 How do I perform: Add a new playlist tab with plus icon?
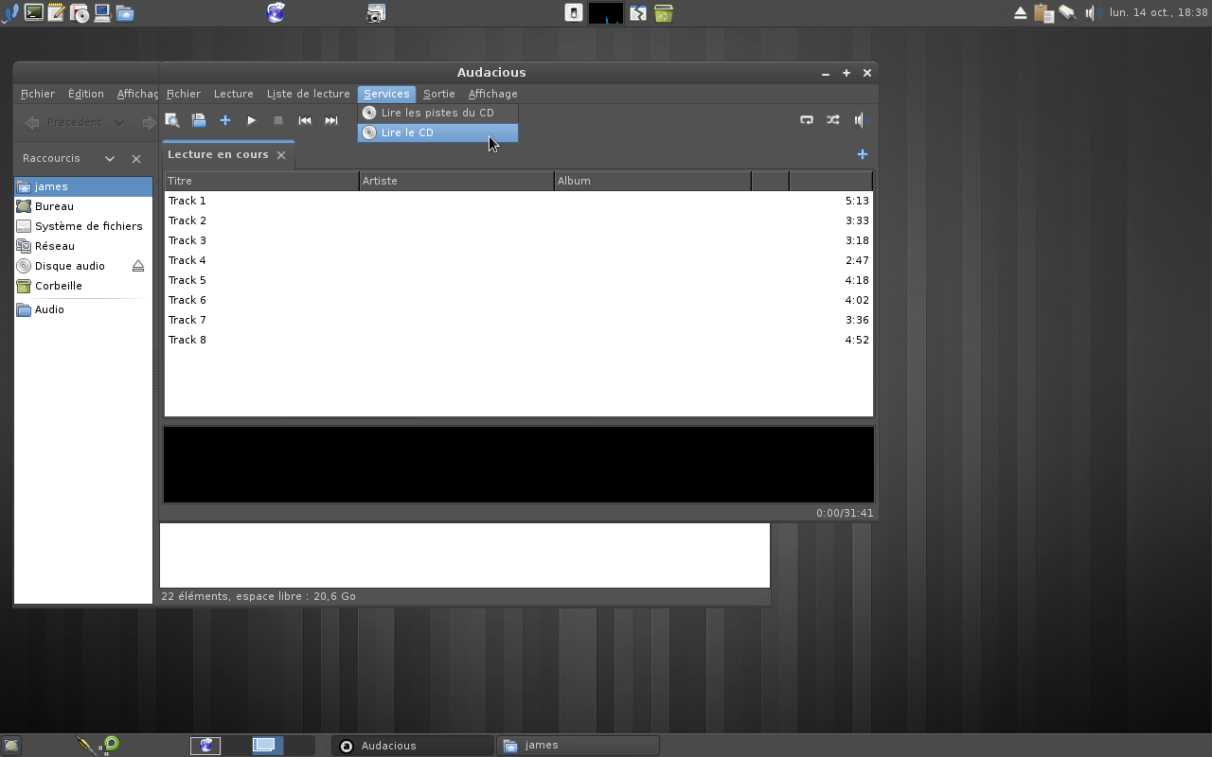coord(863,154)
